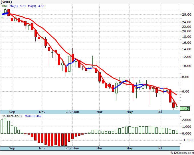Click the 12.00 price axis label
The height and width of the screenshot is (155, 194).
point(187,57)
